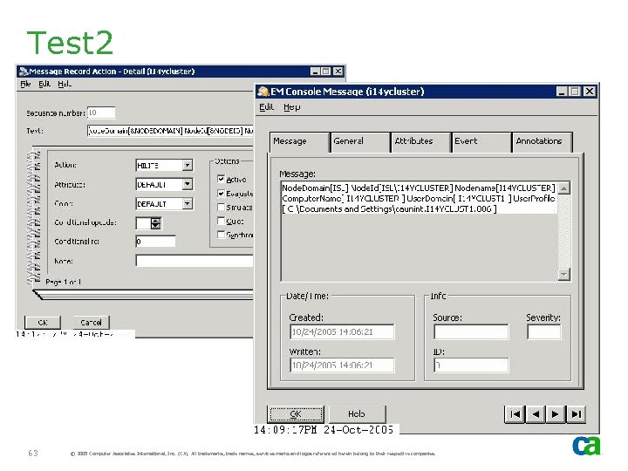The height and width of the screenshot is (471, 628).
Task: Click OK in EM Console Message window
Action: click(296, 413)
